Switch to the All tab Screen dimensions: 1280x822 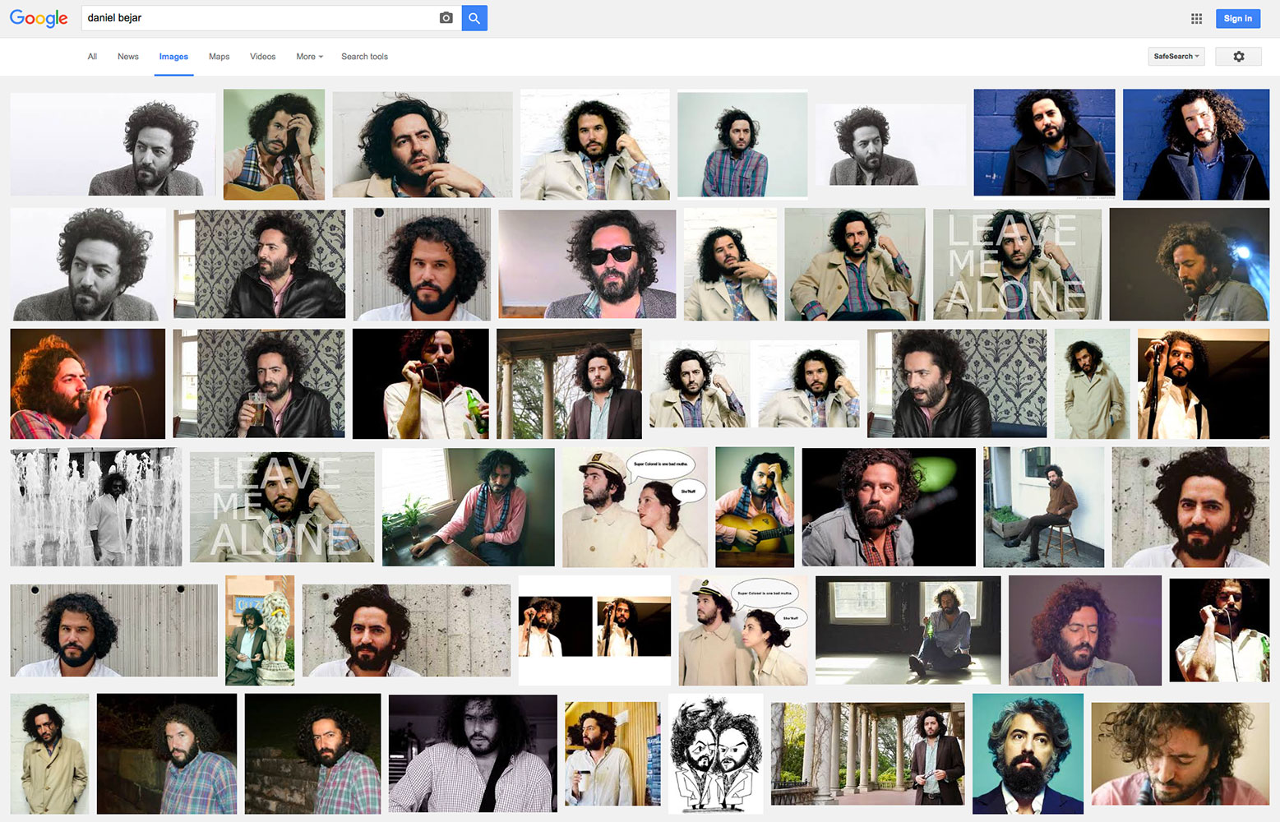coord(92,57)
